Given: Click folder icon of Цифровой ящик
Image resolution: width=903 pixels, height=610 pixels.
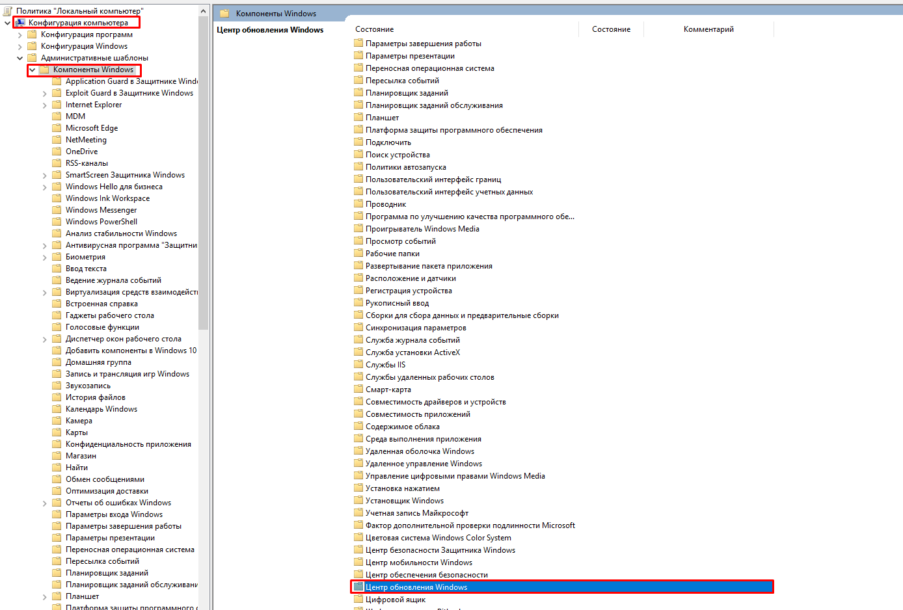Looking at the screenshot, I should [358, 599].
